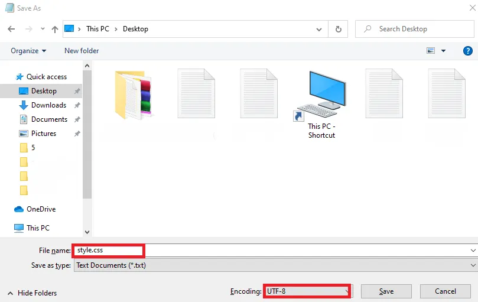Click the Save button
Image resolution: width=478 pixels, height=302 pixels.
(386, 291)
